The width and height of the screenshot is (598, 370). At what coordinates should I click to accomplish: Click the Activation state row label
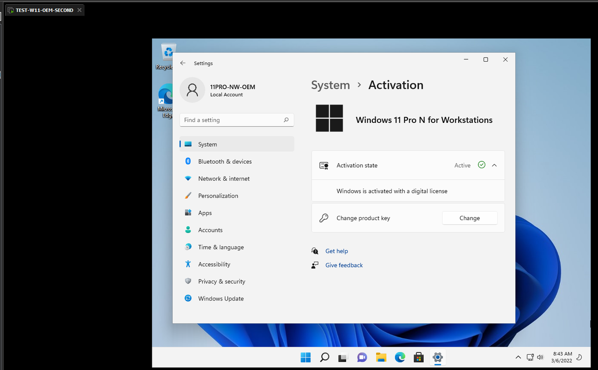(x=357, y=165)
